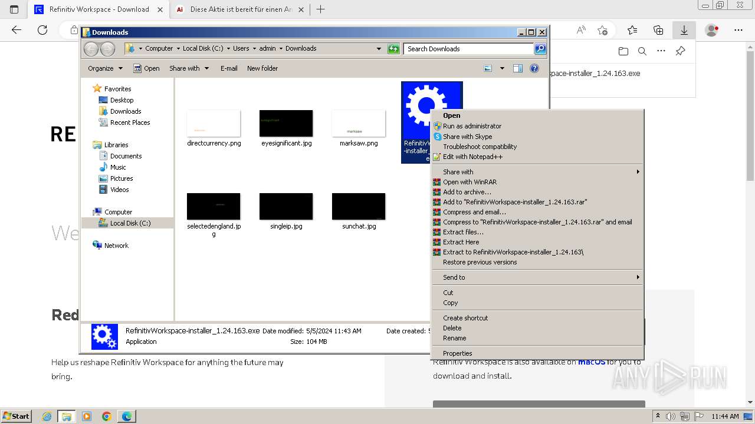Toggle the Explorer preview pane icon
755x424 pixels.
coord(518,68)
